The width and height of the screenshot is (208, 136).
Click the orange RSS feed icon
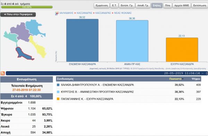click(x=3, y=73)
